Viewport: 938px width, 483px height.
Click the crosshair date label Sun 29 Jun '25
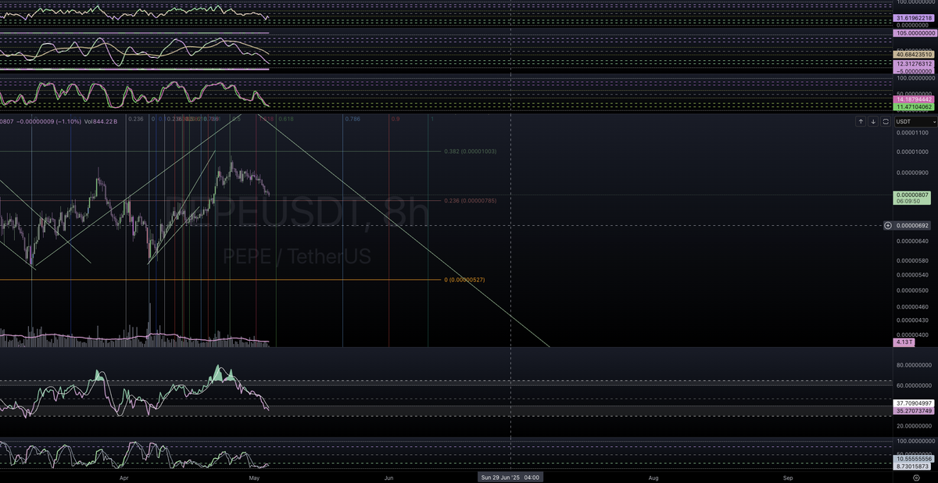point(510,476)
